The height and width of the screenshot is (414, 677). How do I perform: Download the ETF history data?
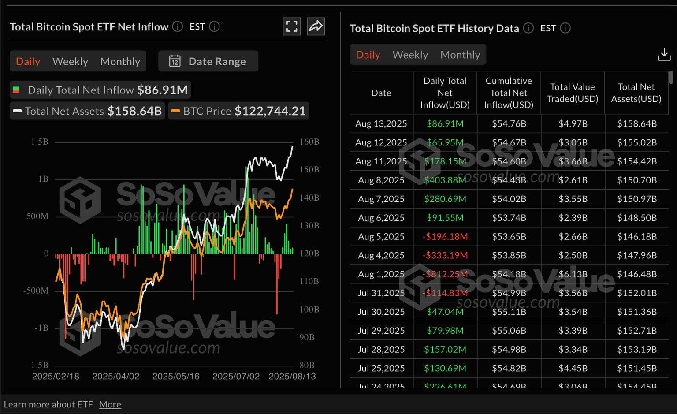(664, 55)
